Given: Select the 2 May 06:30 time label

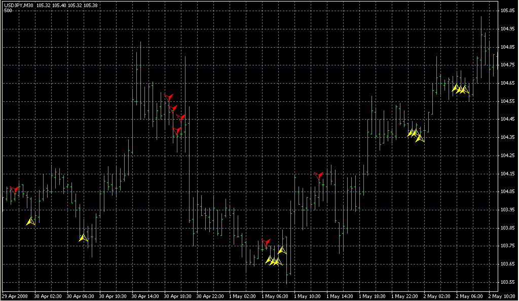Looking at the screenshot, I should [469, 296].
